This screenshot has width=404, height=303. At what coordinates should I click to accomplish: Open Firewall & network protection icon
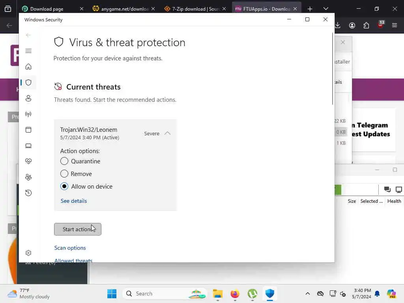pos(28,114)
